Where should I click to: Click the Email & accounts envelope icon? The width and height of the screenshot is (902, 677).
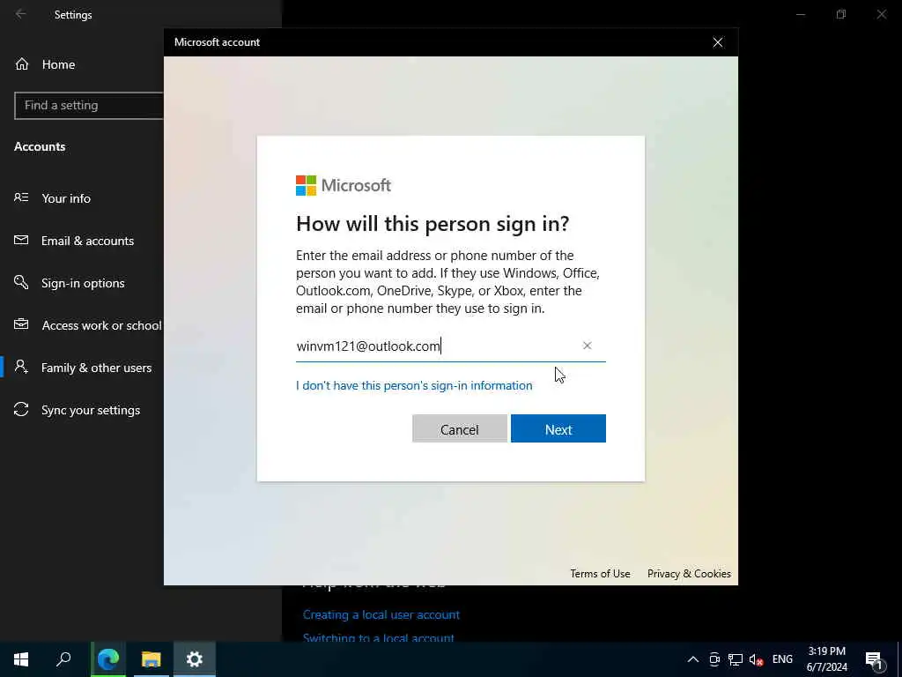click(21, 240)
